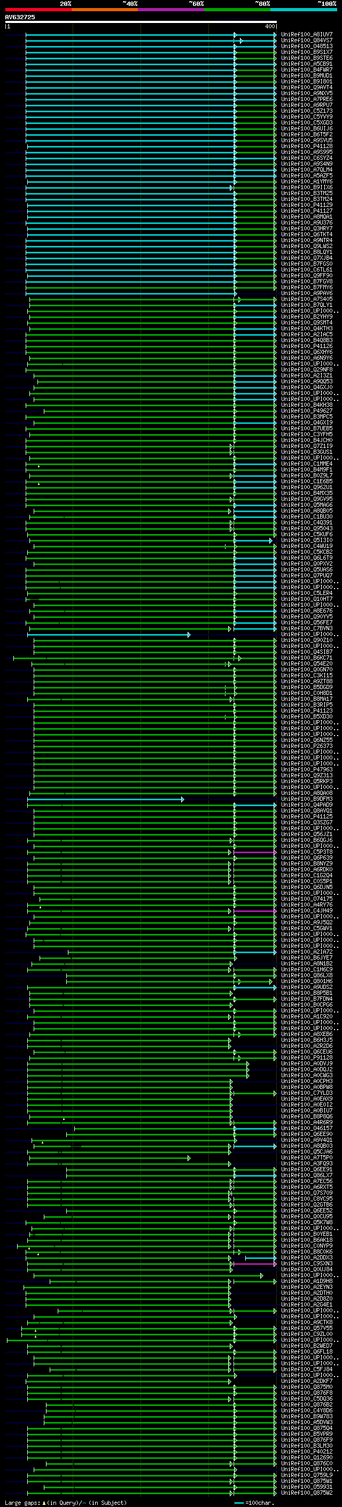Select UniRef100_C6SYZ4 row label
The height and width of the screenshot is (1507, 342).
coord(307,158)
